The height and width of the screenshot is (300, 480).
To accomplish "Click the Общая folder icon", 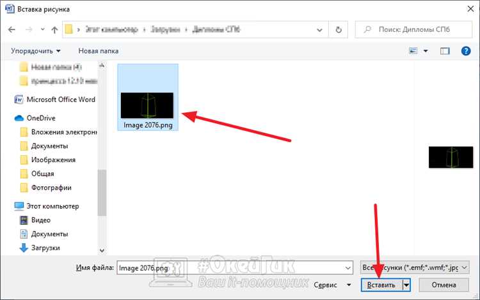I will (24, 174).
